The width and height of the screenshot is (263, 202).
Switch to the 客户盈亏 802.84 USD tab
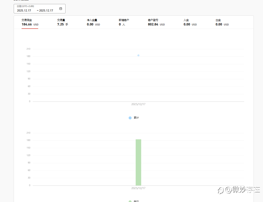click(156, 22)
